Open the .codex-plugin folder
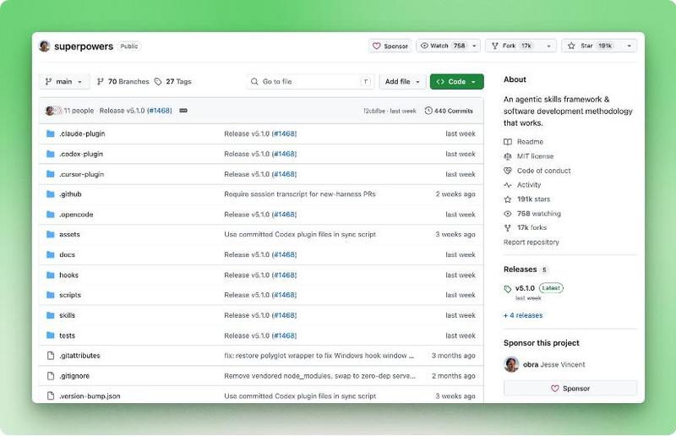Screen dimensions: 676x436 click(x=81, y=154)
